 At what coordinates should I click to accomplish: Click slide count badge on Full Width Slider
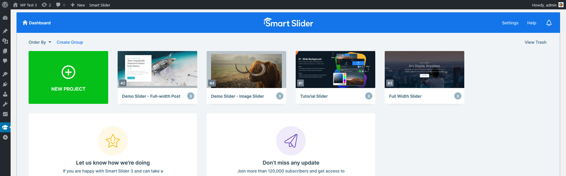tap(458, 96)
